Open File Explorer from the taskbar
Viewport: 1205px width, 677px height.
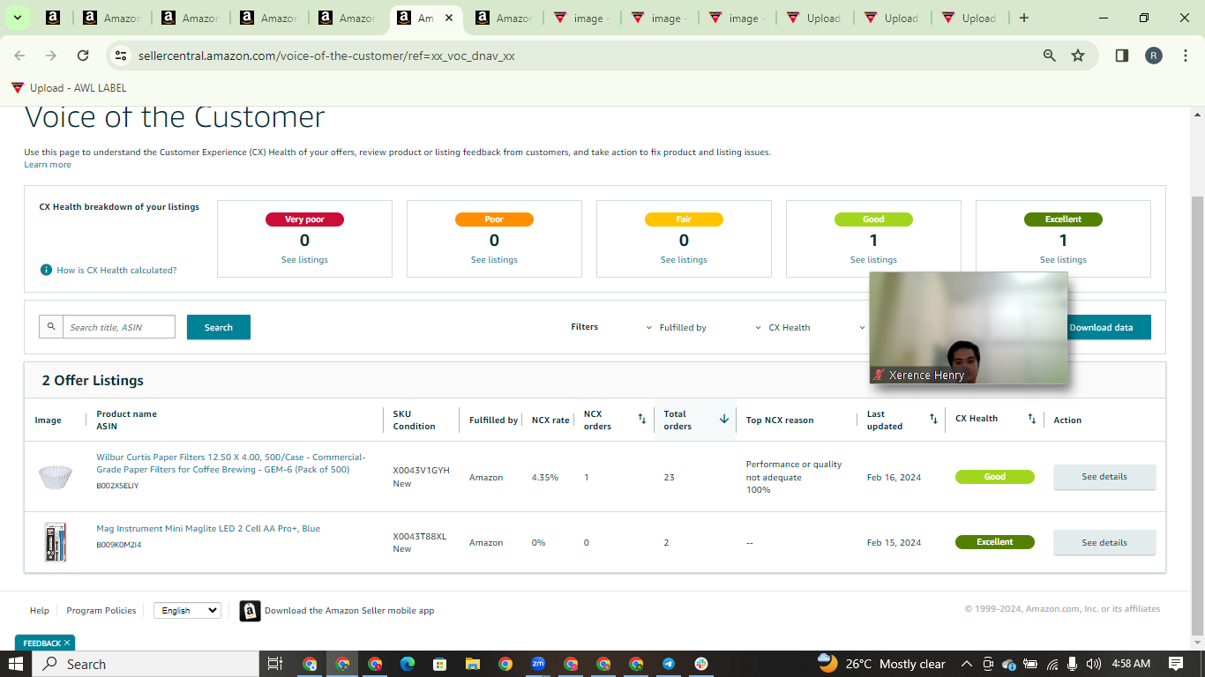tap(472, 664)
